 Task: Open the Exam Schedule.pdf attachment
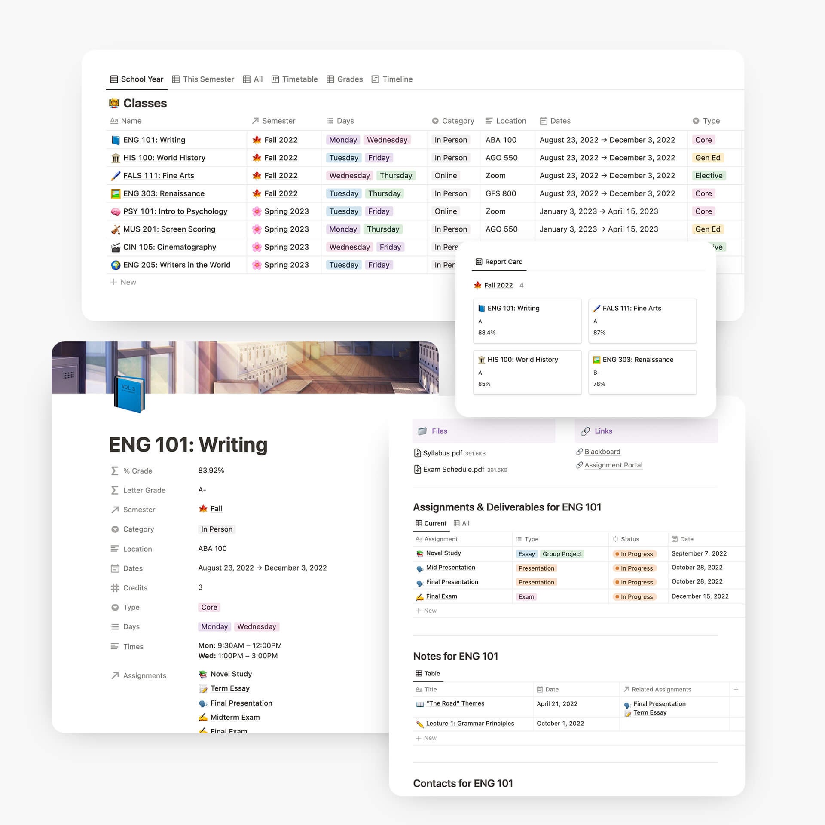point(452,469)
